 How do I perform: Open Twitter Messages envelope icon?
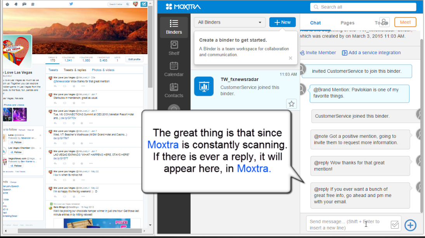point(24,4)
